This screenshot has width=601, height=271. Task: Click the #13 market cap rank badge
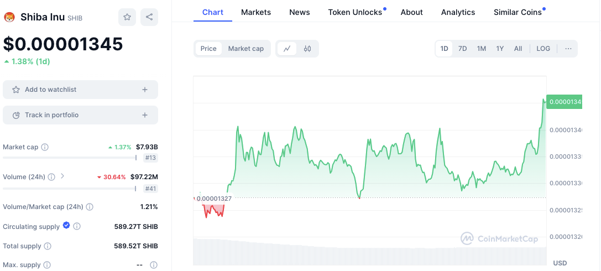[150, 158]
